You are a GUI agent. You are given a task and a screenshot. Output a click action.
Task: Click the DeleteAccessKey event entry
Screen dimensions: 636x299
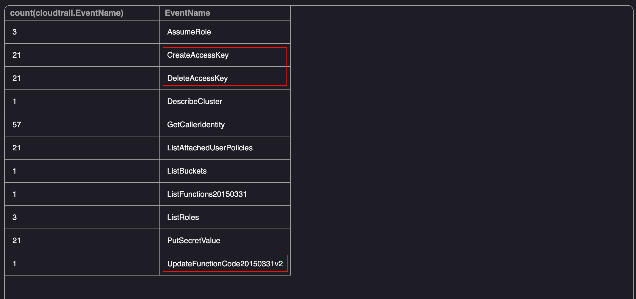197,78
